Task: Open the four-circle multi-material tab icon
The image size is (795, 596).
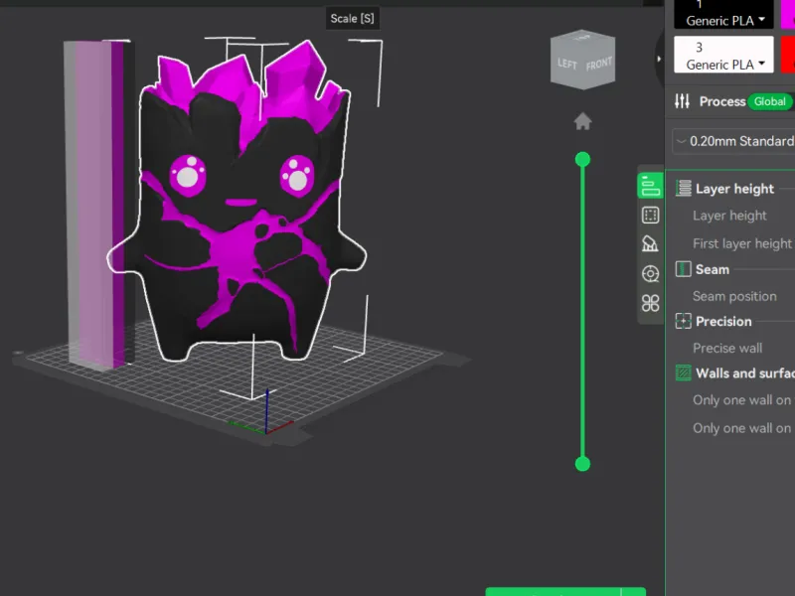Action: point(650,303)
